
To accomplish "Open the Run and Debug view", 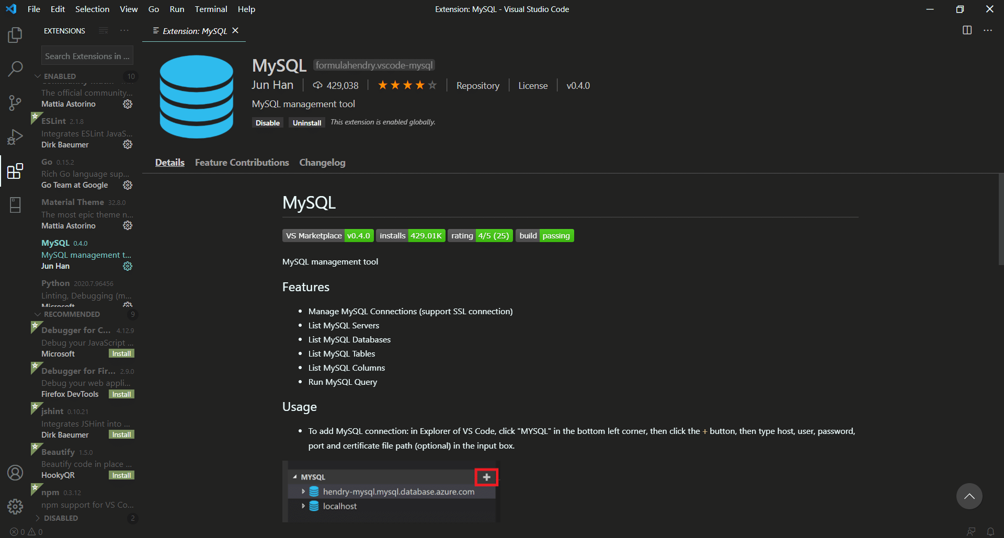I will (x=15, y=136).
